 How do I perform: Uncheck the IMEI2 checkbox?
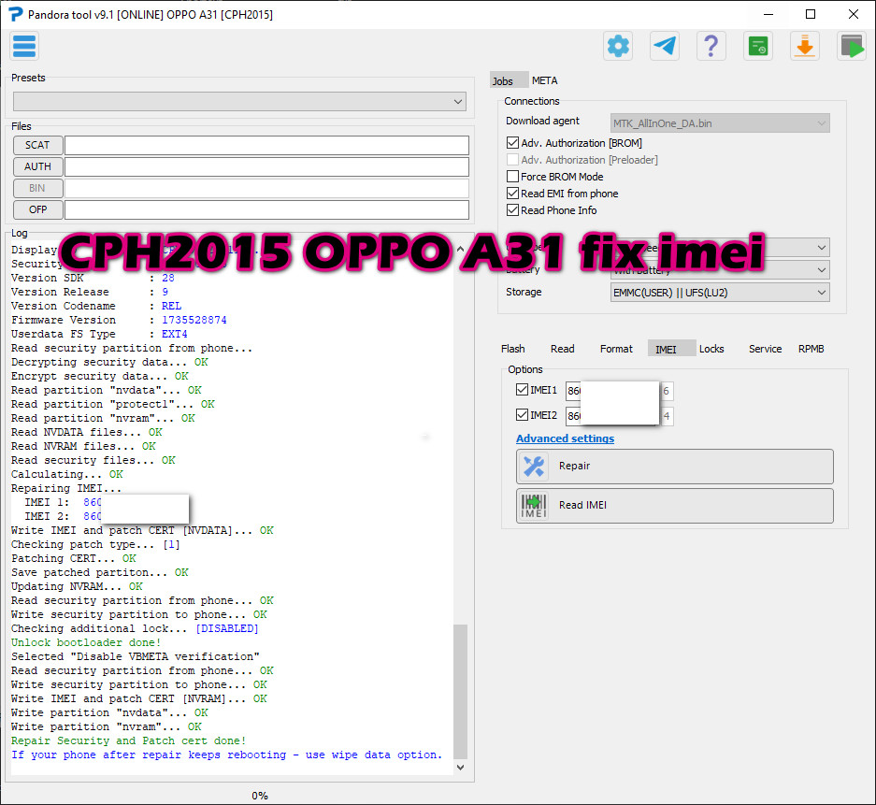(522, 414)
